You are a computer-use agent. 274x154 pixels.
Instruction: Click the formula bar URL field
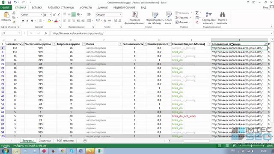(x=161, y=33)
